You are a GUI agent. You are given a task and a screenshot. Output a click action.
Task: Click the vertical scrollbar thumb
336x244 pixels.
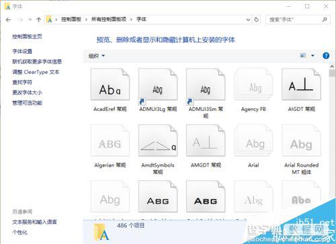point(332,73)
